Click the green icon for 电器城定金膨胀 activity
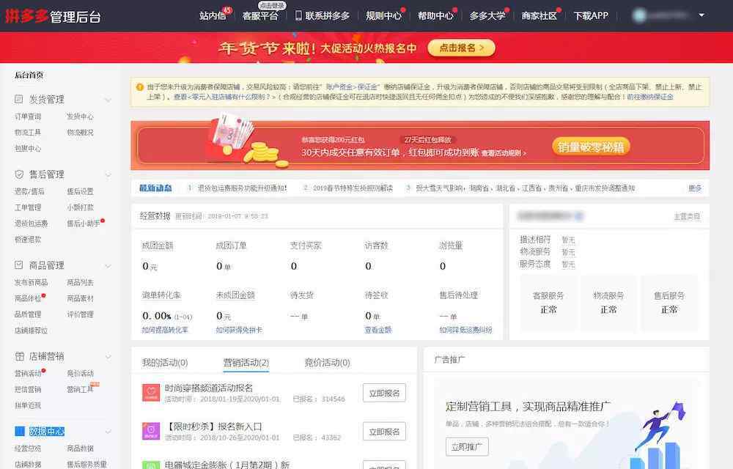 coord(151,465)
